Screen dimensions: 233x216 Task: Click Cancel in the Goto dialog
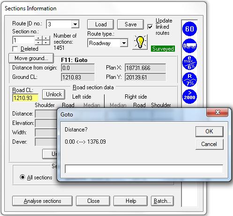coord(209,144)
